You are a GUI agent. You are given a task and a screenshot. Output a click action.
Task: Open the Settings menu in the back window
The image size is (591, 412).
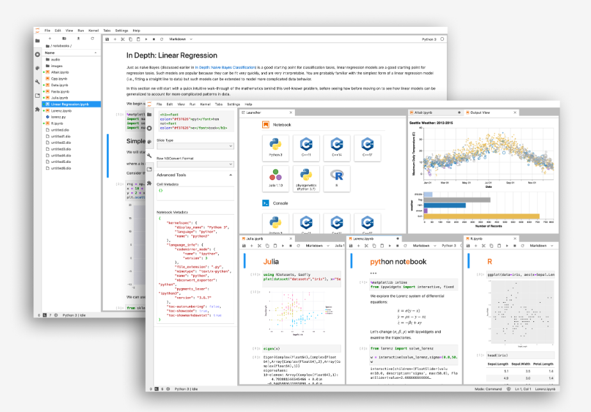pos(122,31)
